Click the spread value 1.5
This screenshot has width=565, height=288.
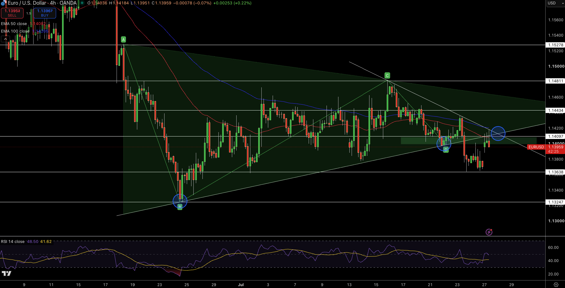tap(29, 13)
